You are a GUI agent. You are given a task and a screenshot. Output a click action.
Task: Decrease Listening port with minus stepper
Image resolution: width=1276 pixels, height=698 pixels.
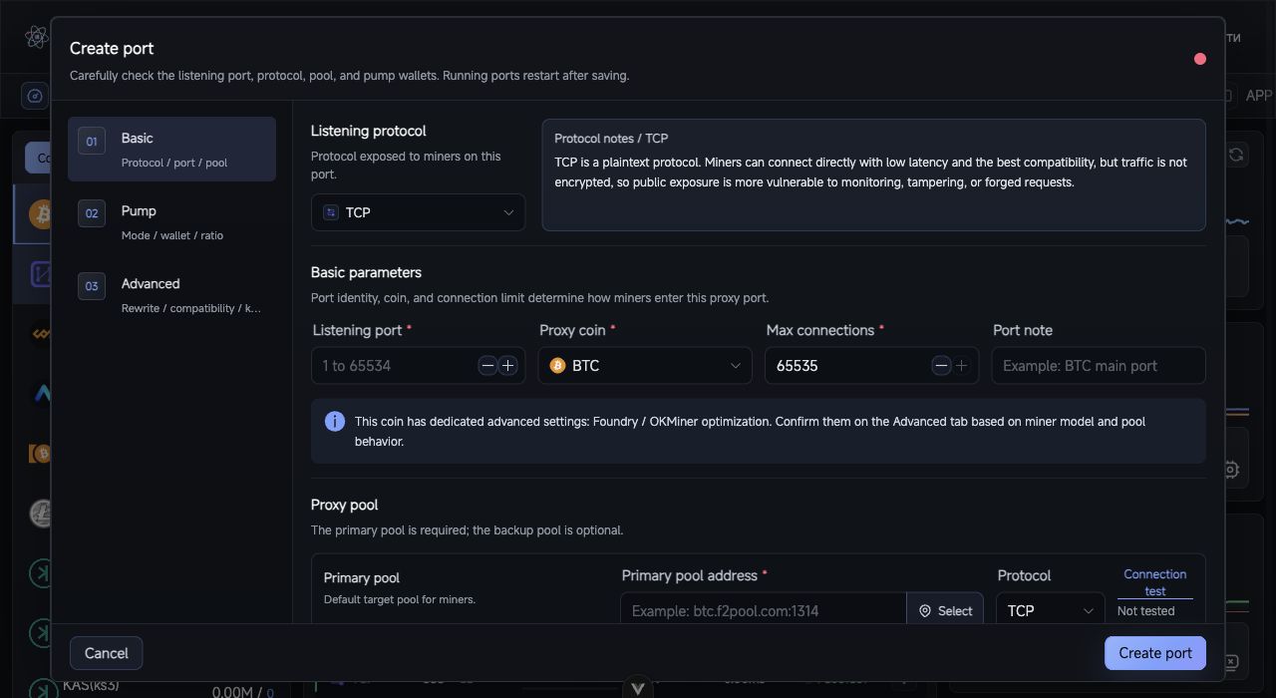(x=487, y=366)
